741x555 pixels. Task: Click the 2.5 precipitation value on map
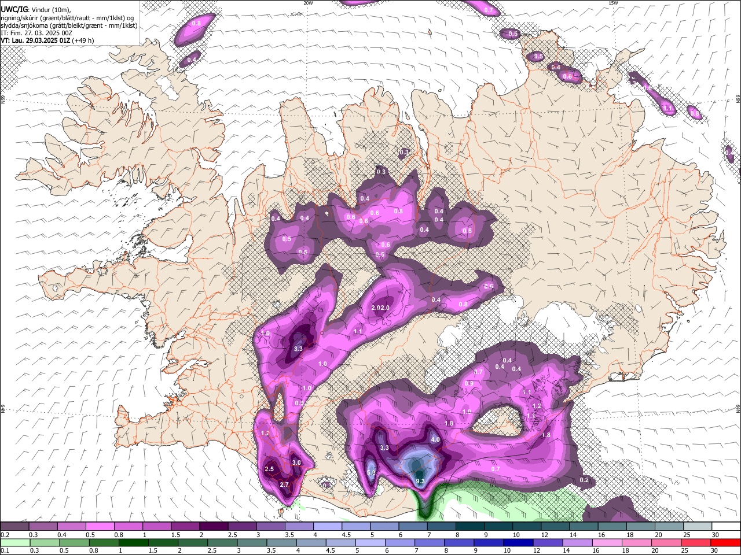coord(269,469)
